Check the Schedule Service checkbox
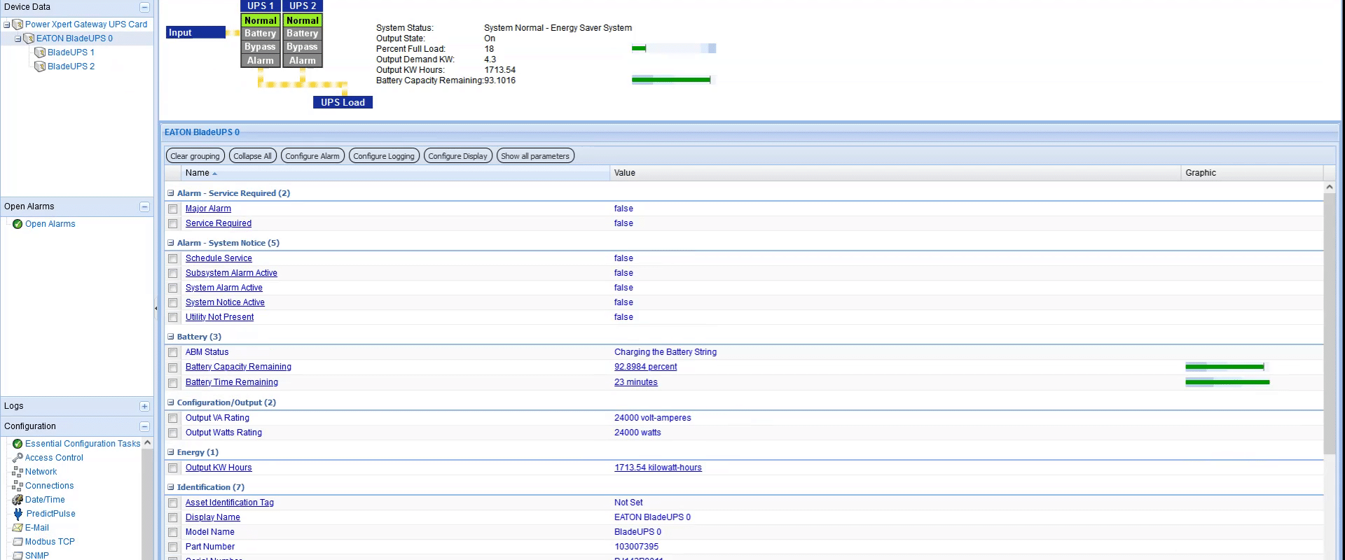The width and height of the screenshot is (1345, 560). [173, 259]
